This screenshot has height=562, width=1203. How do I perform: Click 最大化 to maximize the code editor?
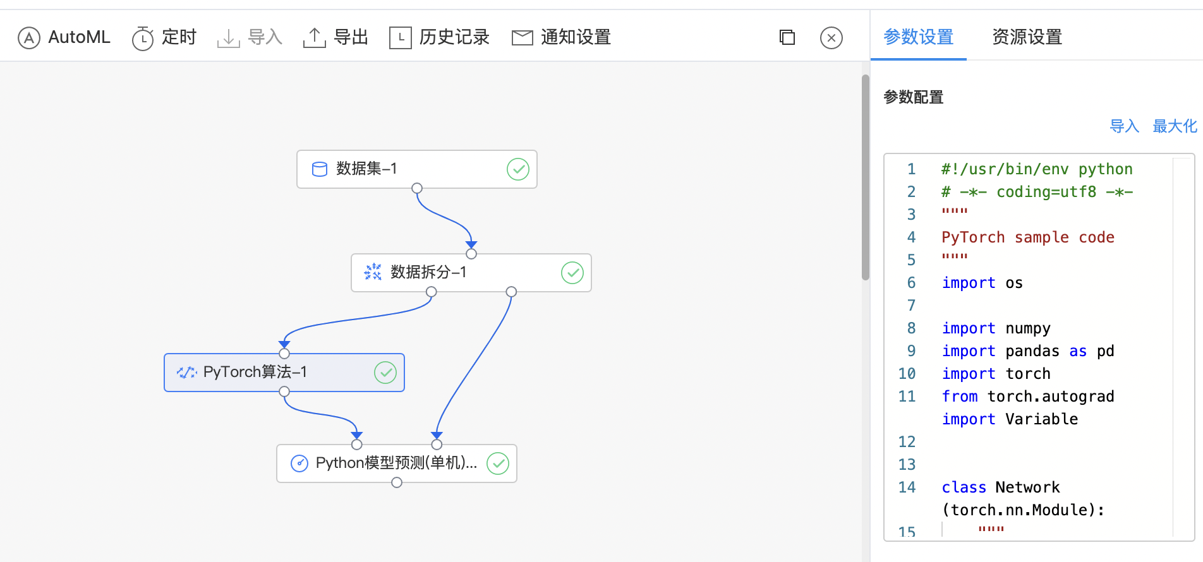pyautogui.click(x=1175, y=126)
